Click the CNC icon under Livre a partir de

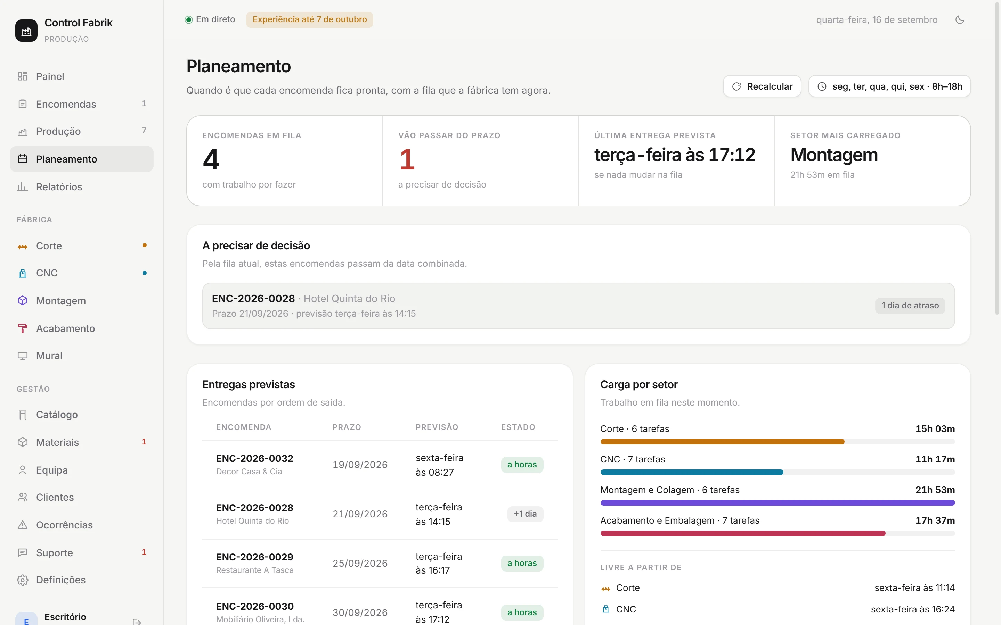tap(605, 609)
